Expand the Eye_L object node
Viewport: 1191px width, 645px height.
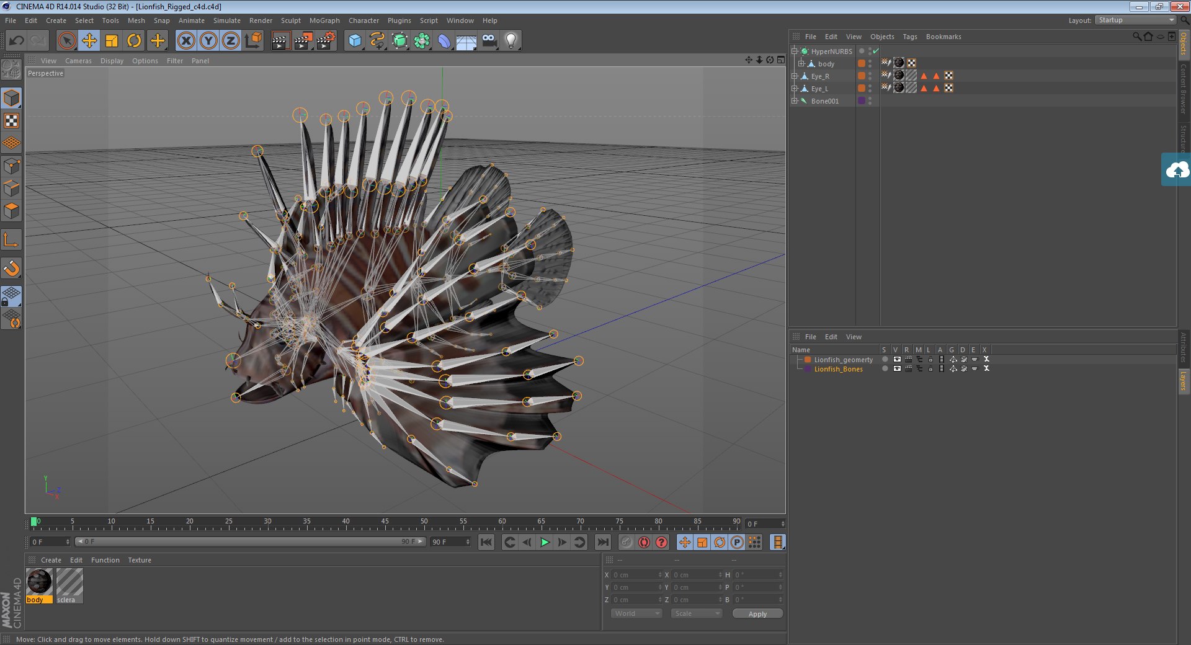(795, 89)
